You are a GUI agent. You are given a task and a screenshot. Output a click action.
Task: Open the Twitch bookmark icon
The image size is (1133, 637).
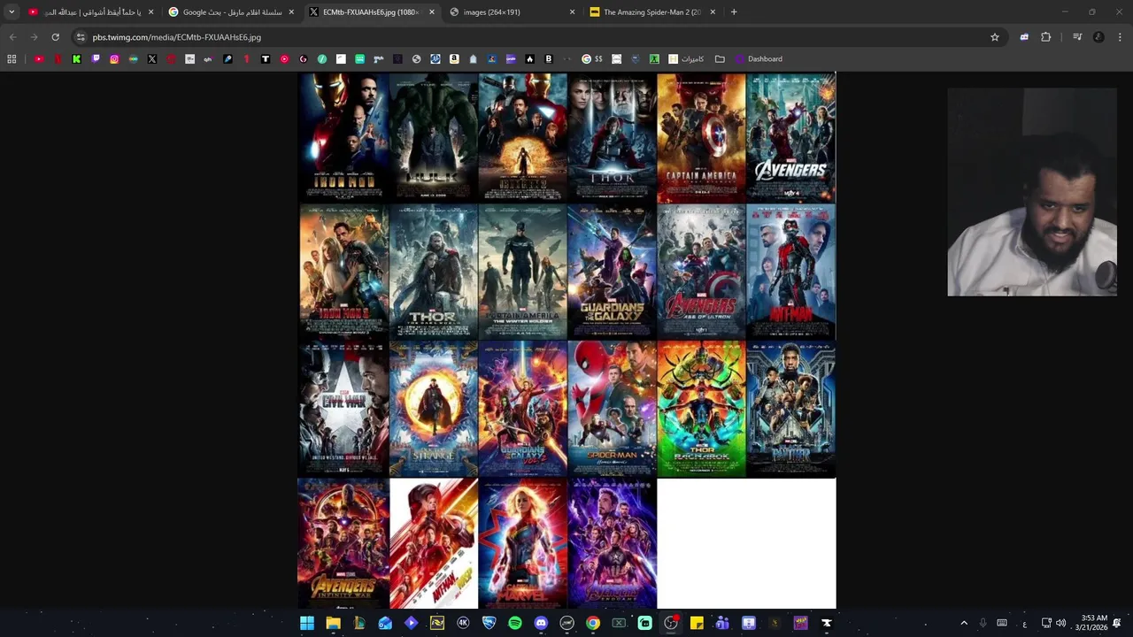96,59
